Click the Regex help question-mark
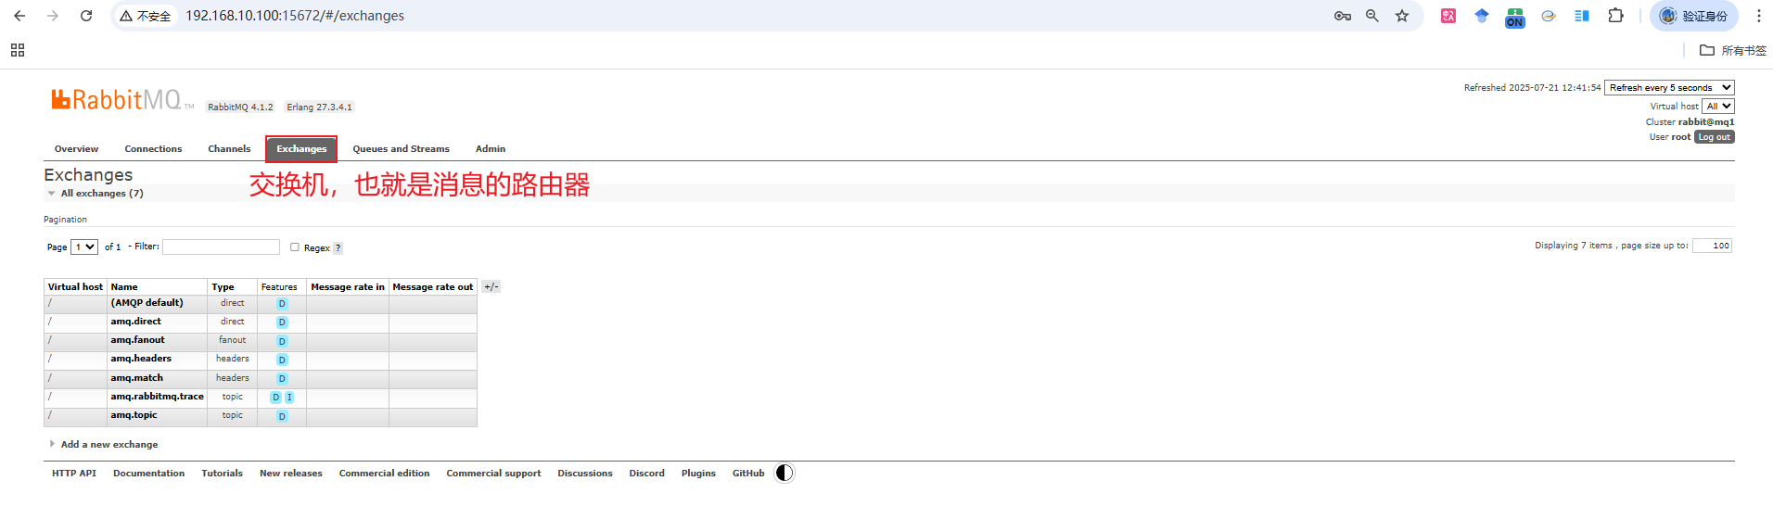 [338, 248]
